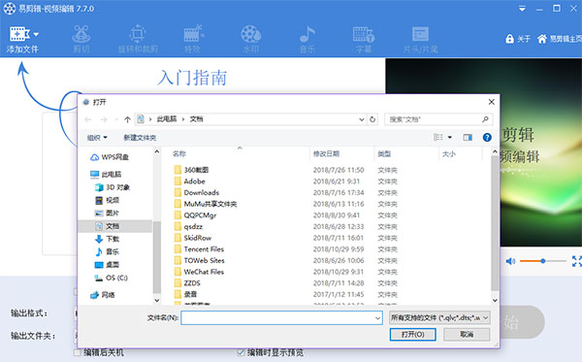Image resolution: width=582 pixels, height=362 pixels.
Task: Sort by Date Modified (修改日期) column
Action: pyautogui.click(x=326, y=153)
